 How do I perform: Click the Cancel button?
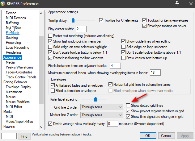(x=166, y=135)
